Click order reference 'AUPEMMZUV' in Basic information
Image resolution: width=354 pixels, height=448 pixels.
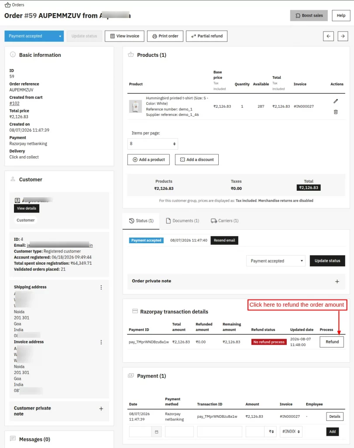pyautogui.click(x=21, y=90)
